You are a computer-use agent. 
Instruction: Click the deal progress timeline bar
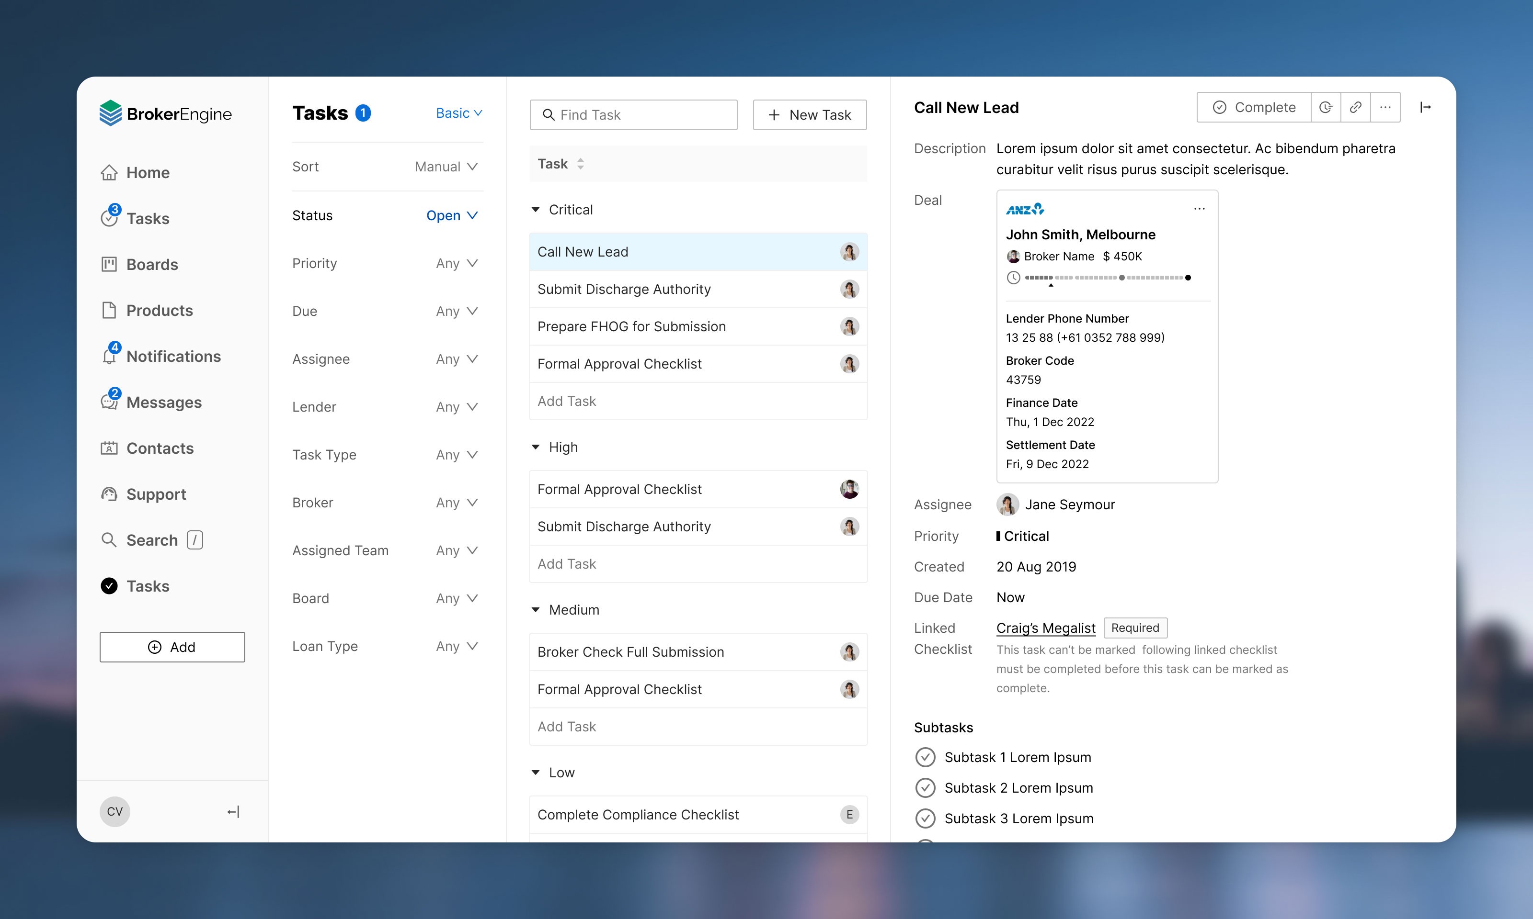coord(1107,278)
